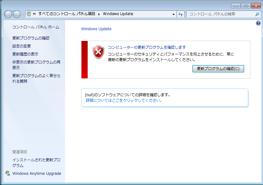Select すべてのコントロール パネル項目 breadcrumb
The height and width of the screenshot is (185, 263).
point(67,14)
